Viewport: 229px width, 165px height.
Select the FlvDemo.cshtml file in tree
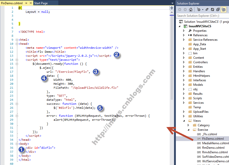pos(213,139)
